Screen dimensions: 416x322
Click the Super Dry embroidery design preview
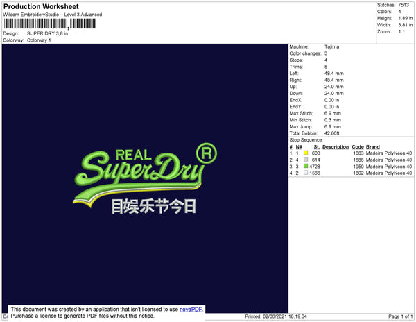tap(145, 178)
